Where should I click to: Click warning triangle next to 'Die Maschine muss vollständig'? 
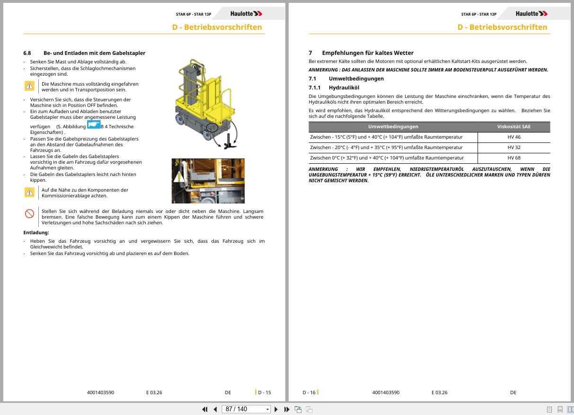point(29,86)
